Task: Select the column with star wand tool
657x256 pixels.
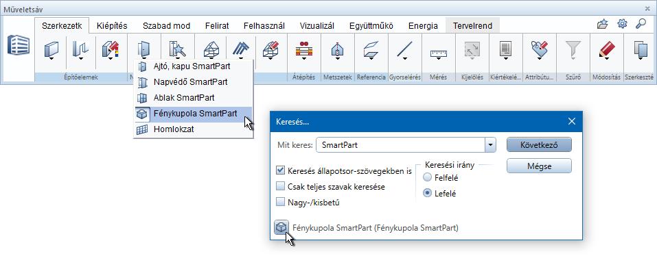Action: [x=177, y=50]
